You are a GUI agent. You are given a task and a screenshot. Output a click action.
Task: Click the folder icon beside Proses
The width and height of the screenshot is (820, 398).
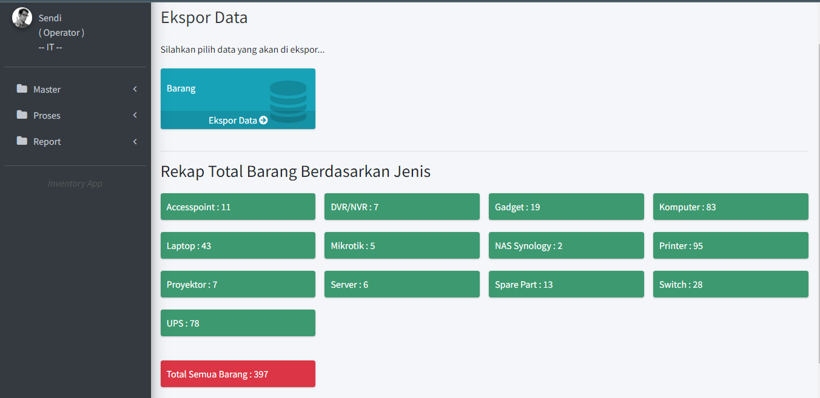pos(22,115)
